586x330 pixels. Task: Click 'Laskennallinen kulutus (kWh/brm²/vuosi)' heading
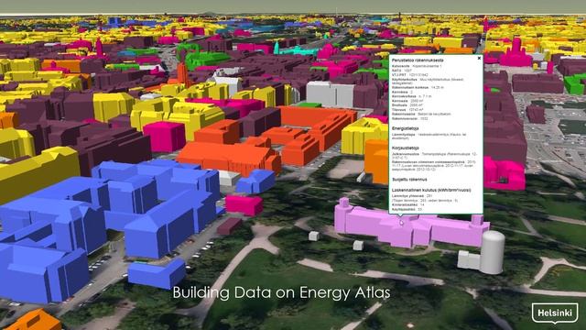[431, 190]
